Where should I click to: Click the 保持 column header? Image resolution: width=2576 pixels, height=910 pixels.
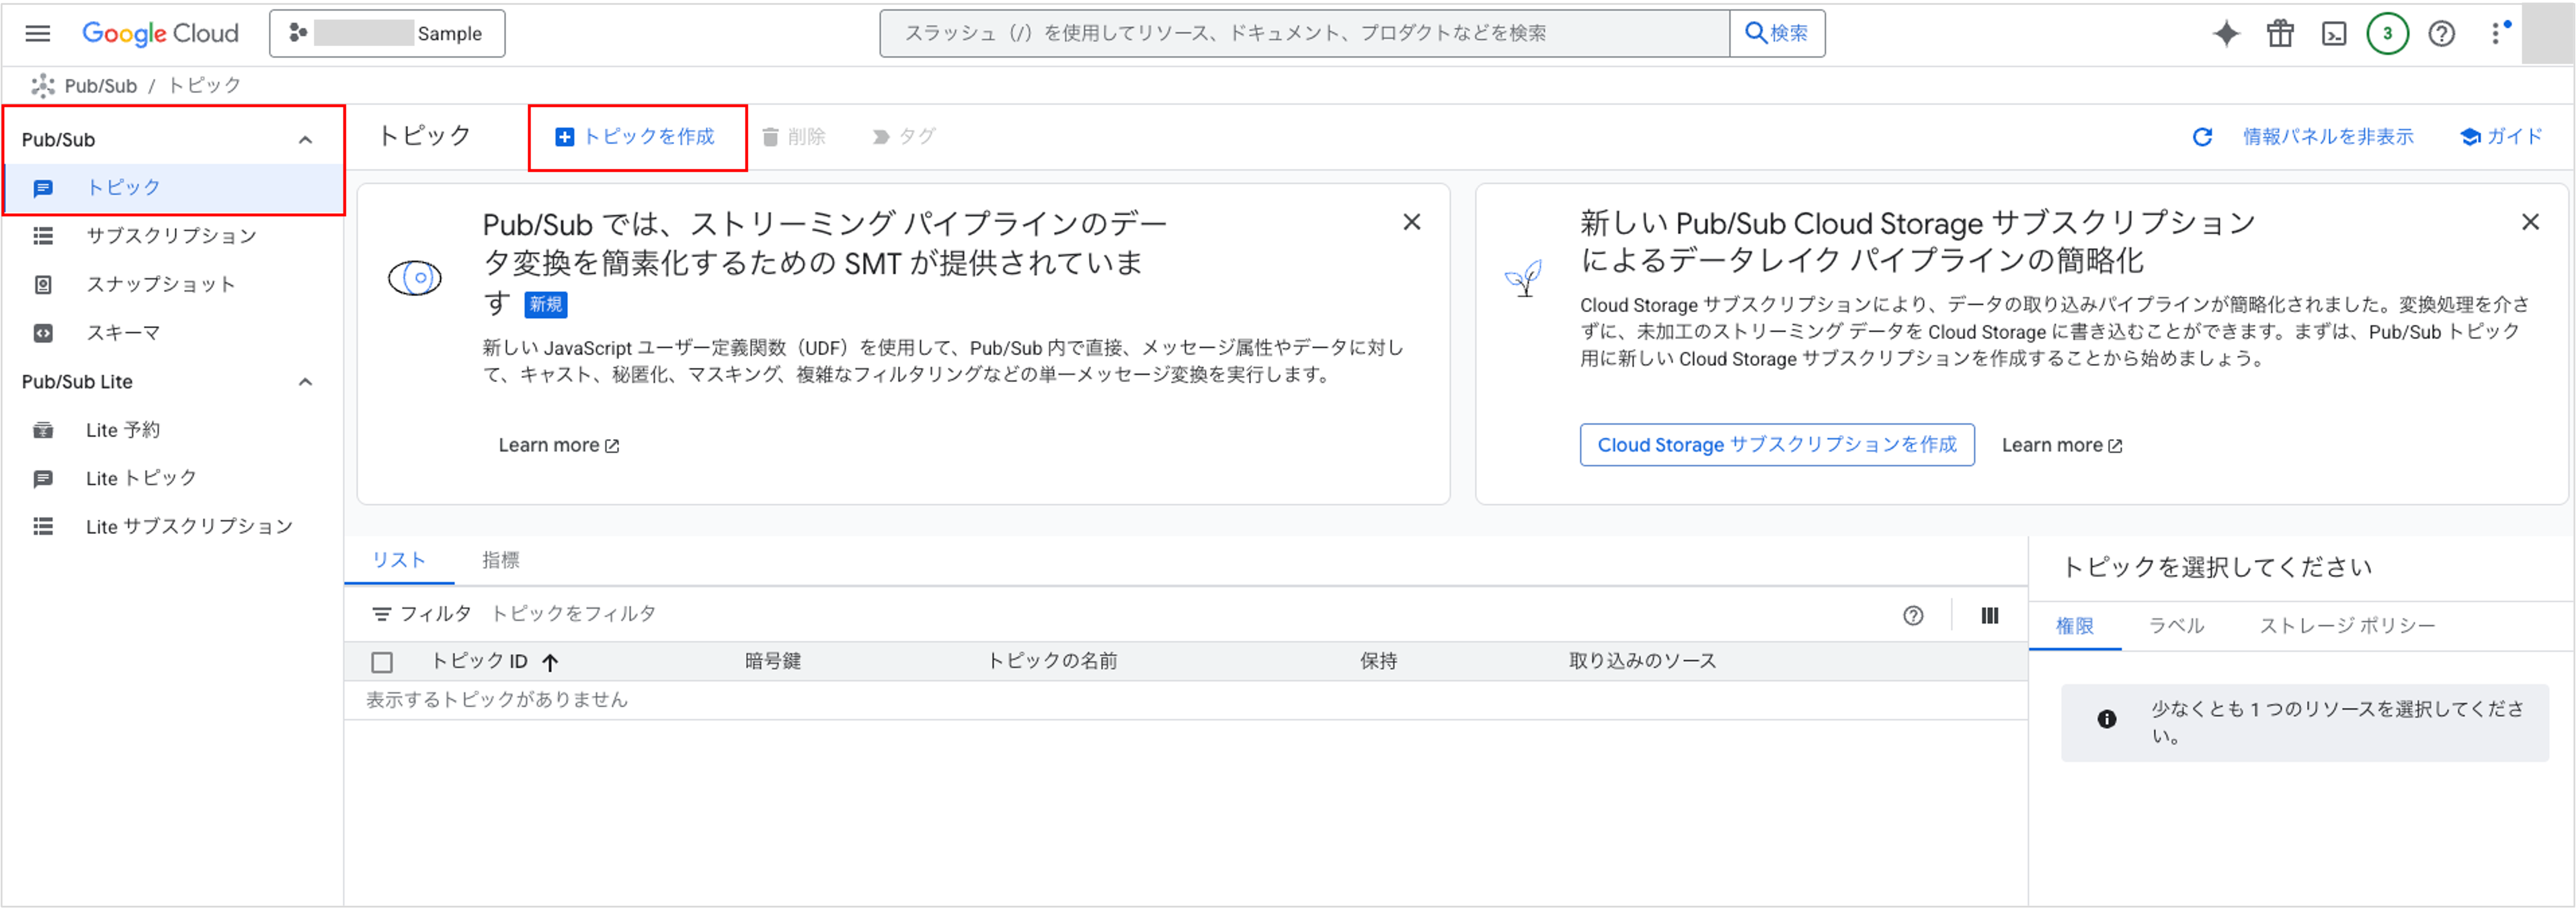(1378, 661)
